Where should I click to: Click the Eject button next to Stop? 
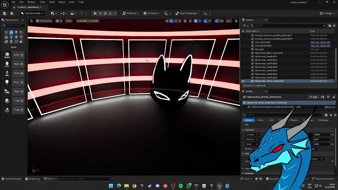coord(110,13)
